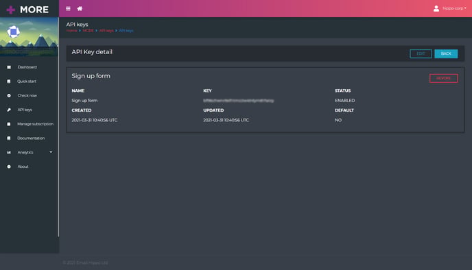Open the Analytics chart icon
472x270 pixels.
point(9,152)
